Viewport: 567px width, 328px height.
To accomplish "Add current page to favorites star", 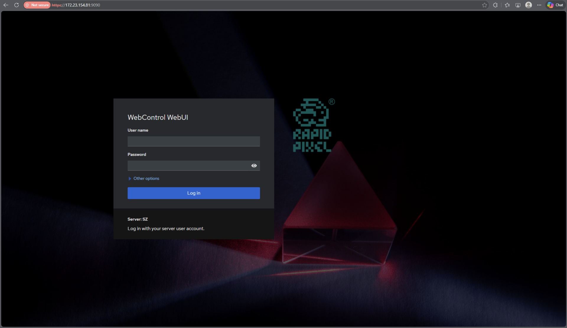I will click(x=484, y=5).
